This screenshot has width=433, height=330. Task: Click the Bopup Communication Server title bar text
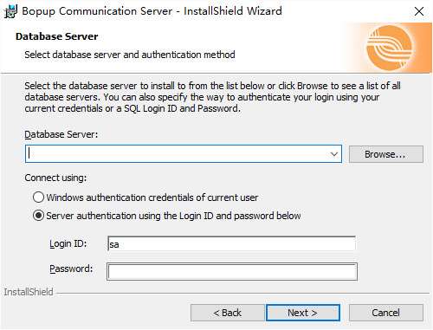[x=152, y=11]
